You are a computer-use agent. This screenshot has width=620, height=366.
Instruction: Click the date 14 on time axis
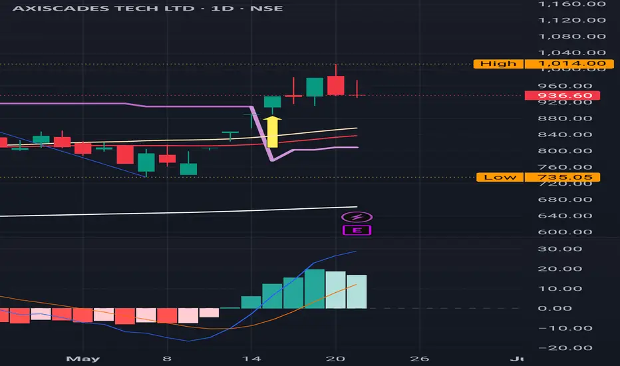point(251,359)
